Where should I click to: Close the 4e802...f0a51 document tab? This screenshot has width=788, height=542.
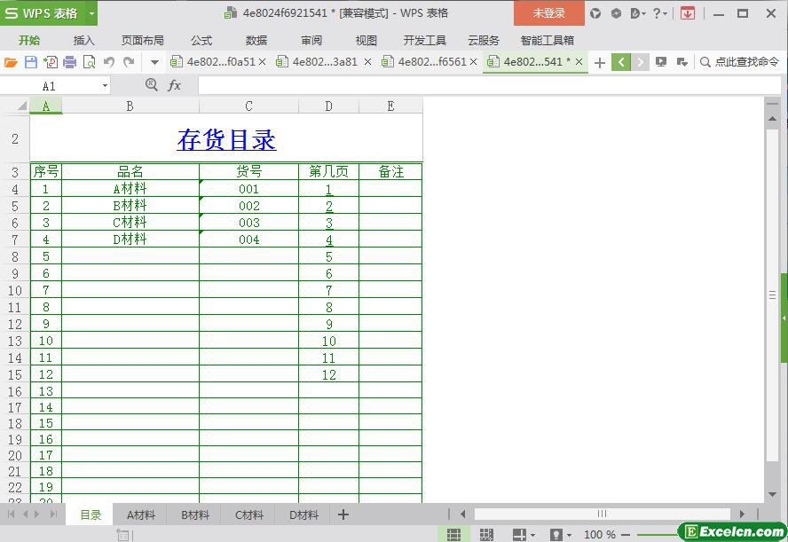coord(262,62)
